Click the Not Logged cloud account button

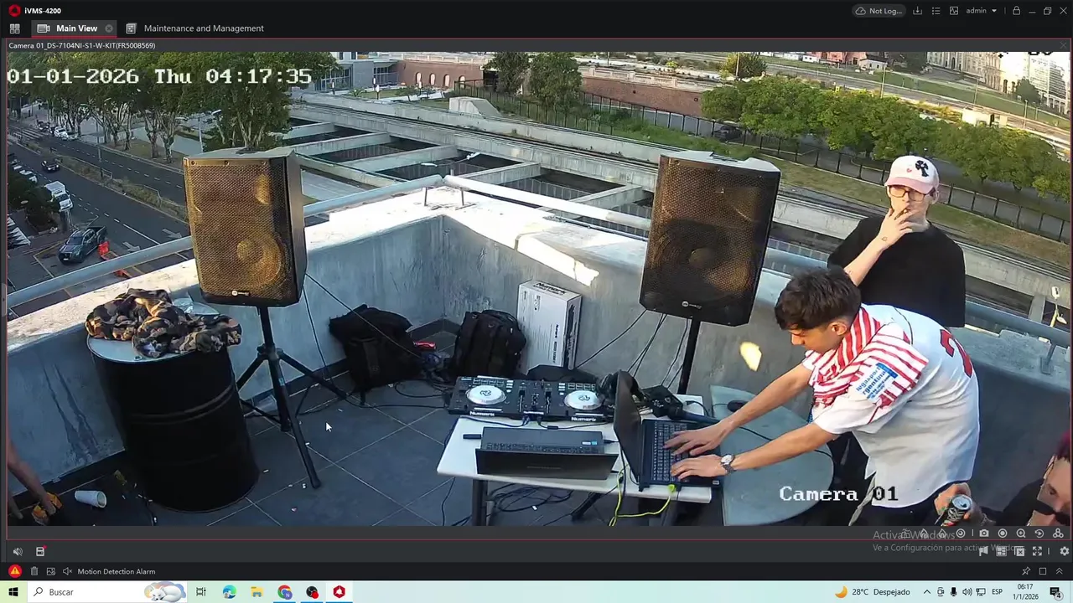tap(879, 11)
